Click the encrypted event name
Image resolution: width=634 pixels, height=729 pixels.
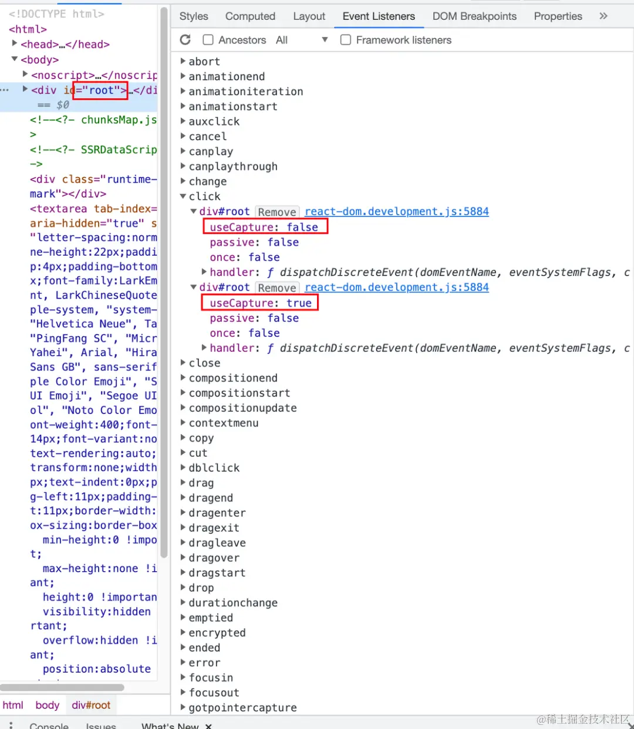217,633
